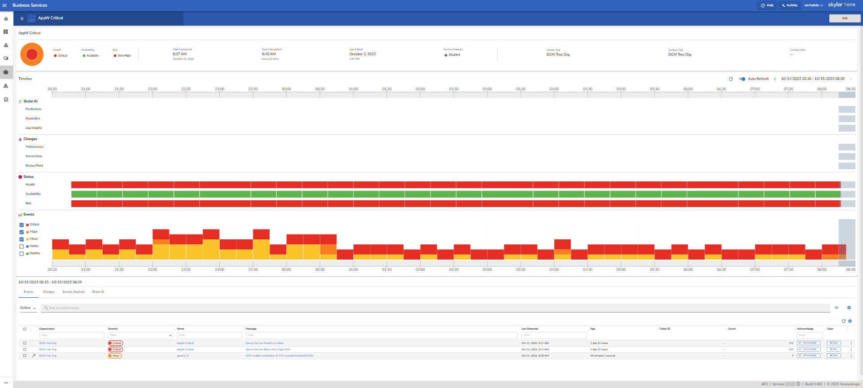Open the Active events filter dropdown
863x388 pixels.
coord(28,308)
